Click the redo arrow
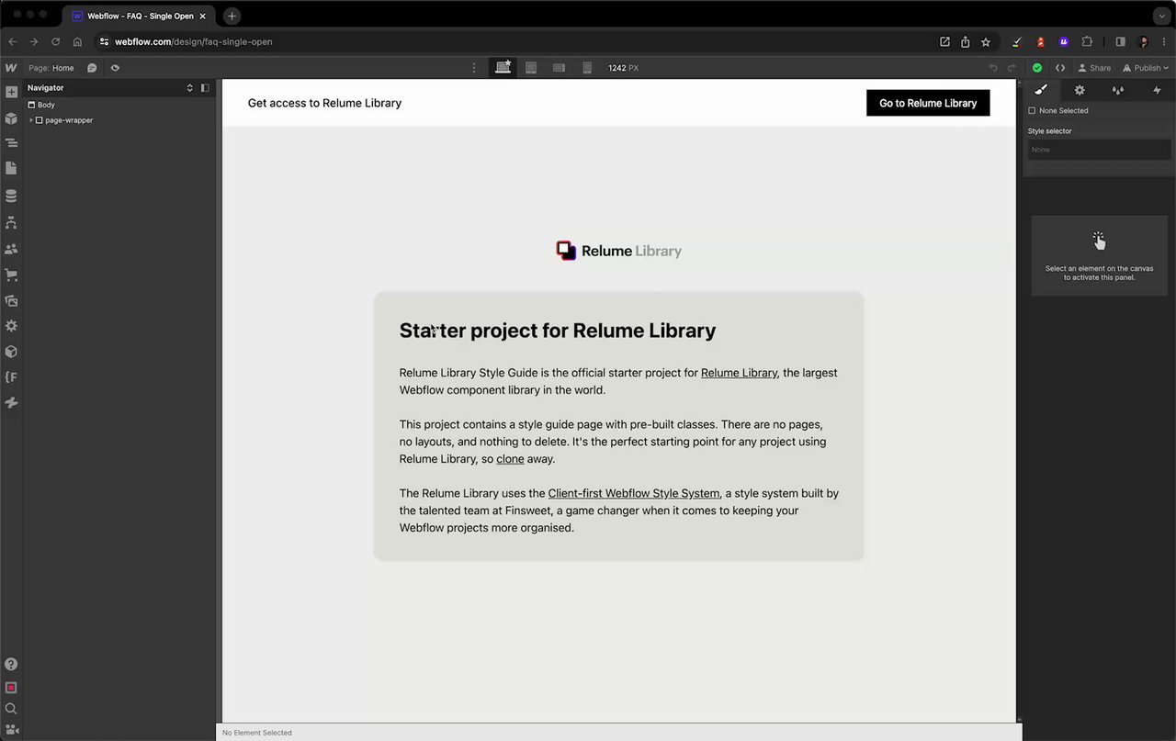1176x741 pixels. 1012,68
